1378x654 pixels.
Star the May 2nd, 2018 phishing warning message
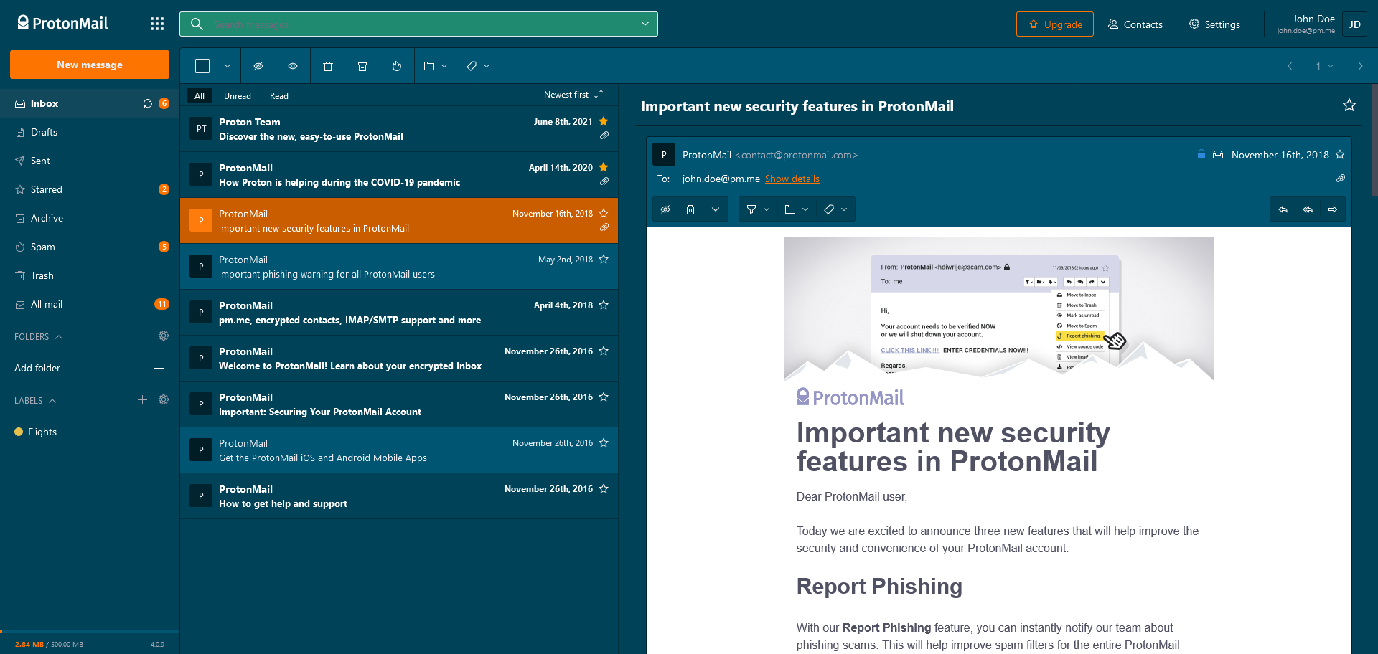[604, 259]
